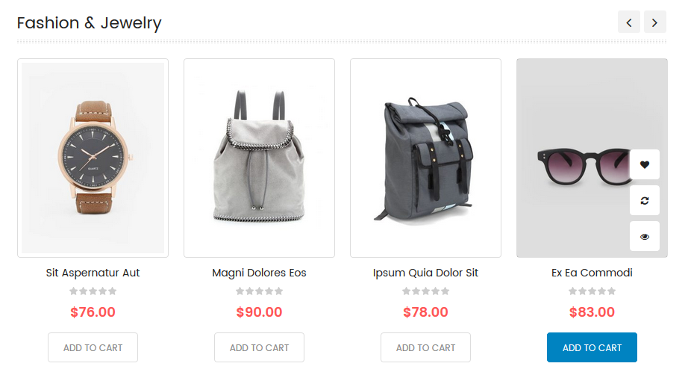Open Ipsum Quia Dolor Sit product link
The image size is (688, 381).
point(425,273)
